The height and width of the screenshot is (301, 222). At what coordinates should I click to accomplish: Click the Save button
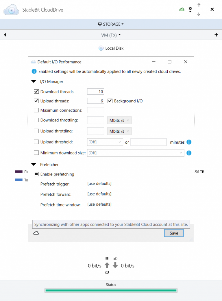click(174, 233)
